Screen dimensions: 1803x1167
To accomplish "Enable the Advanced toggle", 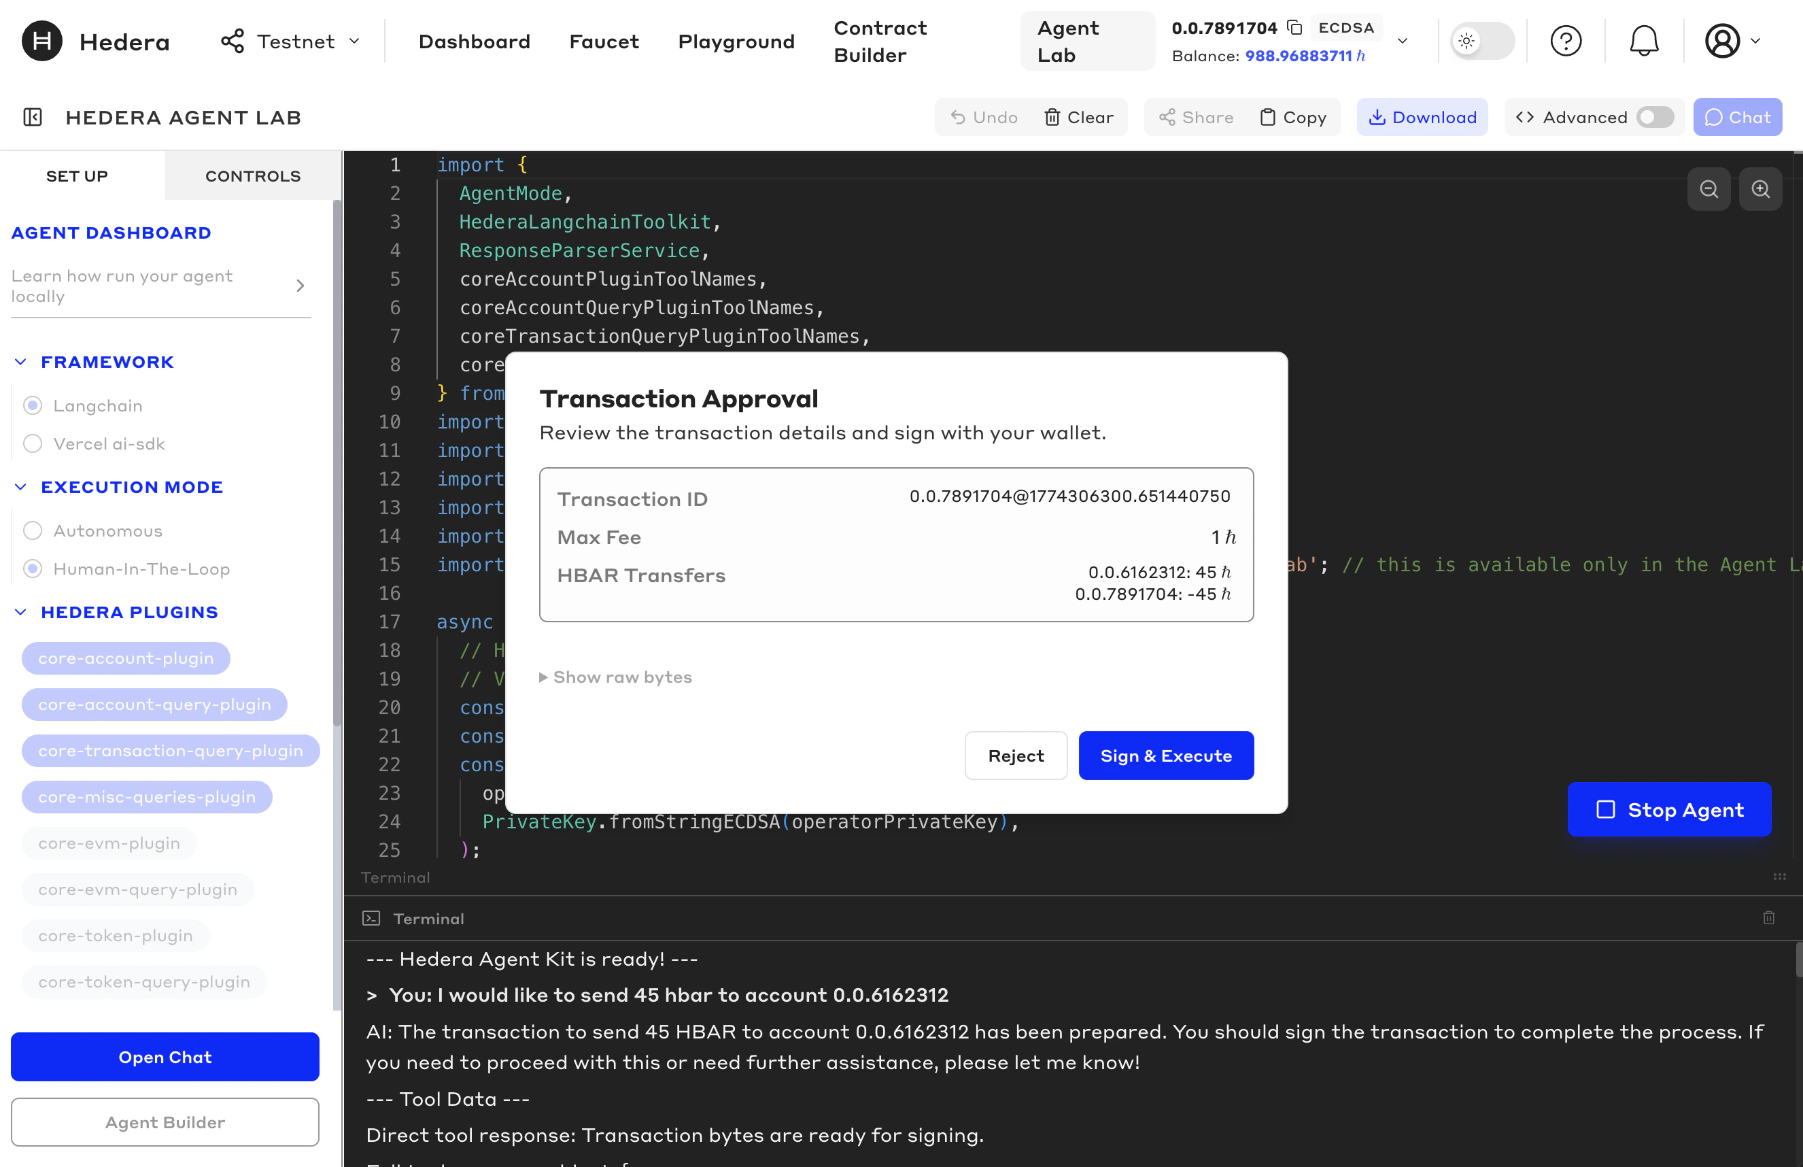I will click(1655, 117).
